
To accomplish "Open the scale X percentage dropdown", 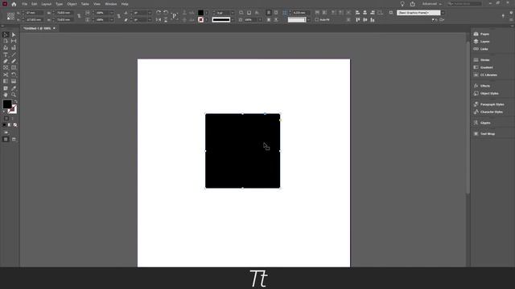I will click(112, 13).
